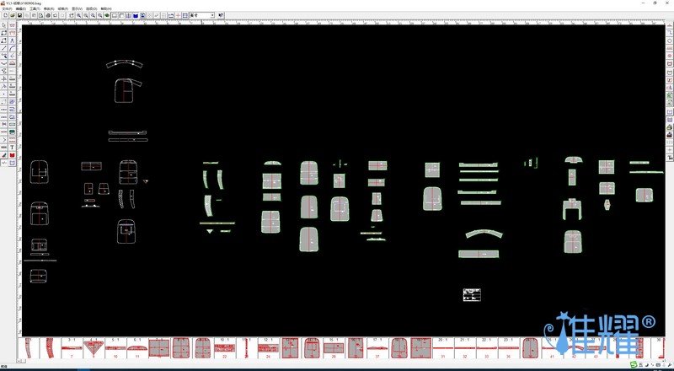Click the Open file folder icon
The image size is (674, 371).
pyautogui.click(x=12, y=15)
